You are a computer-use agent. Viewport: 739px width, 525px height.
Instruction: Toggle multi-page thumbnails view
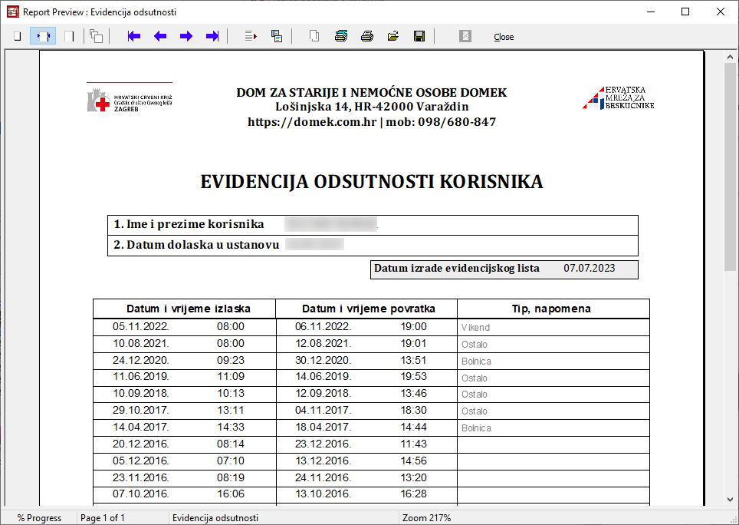click(96, 36)
